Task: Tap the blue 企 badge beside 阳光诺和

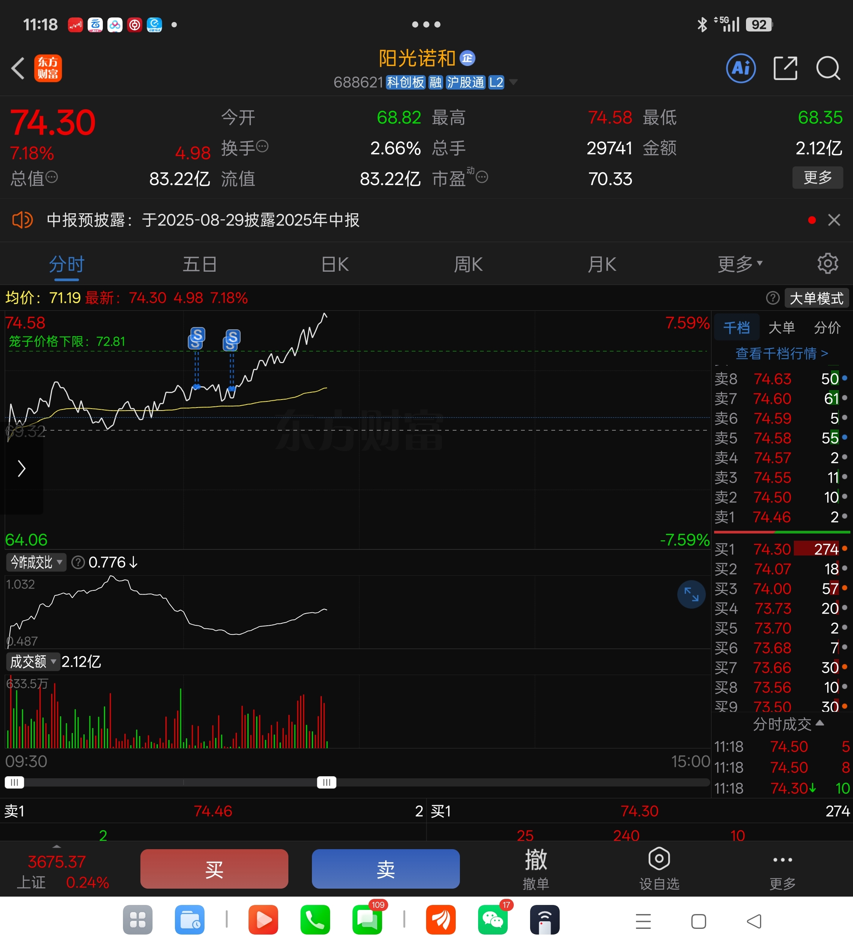Action: 467,58
